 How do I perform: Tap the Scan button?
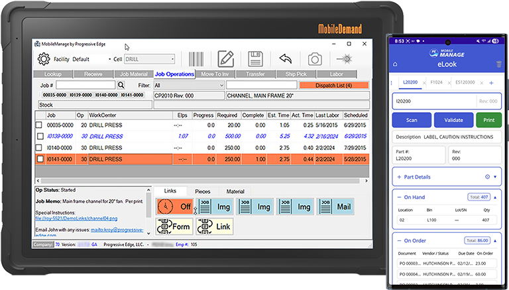click(412, 120)
